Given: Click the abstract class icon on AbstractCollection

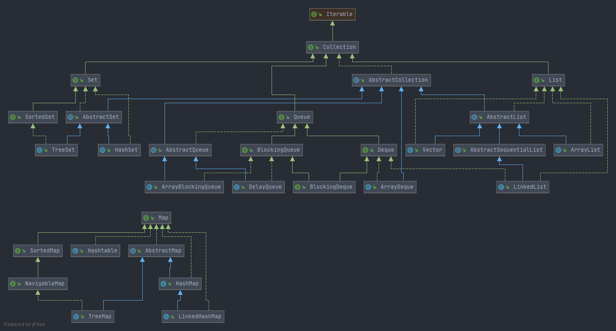Looking at the screenshot, I should point(356,80).
